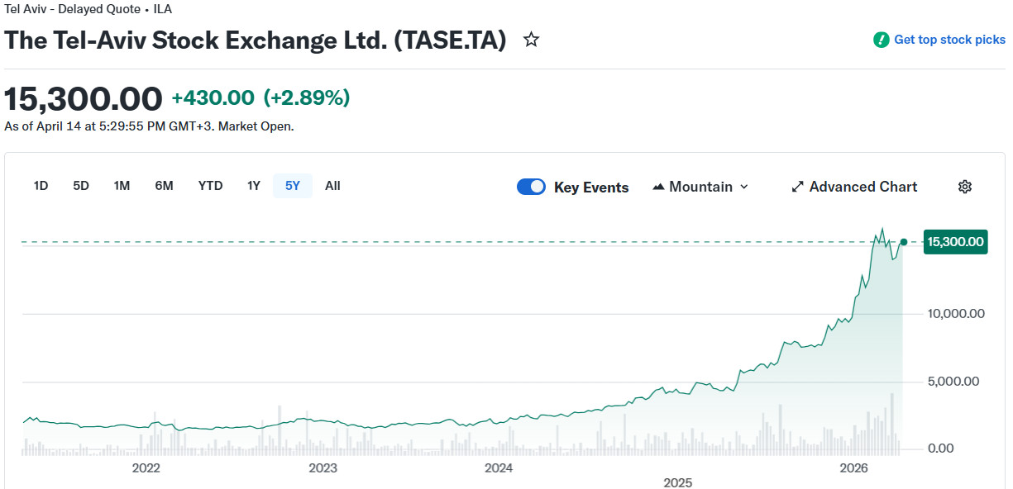Switch to the 1M time range
This screenshot has height=489, width=1013.
pos(122,186)
